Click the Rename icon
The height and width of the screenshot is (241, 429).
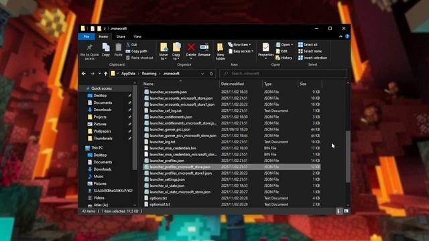click(204, 48)
